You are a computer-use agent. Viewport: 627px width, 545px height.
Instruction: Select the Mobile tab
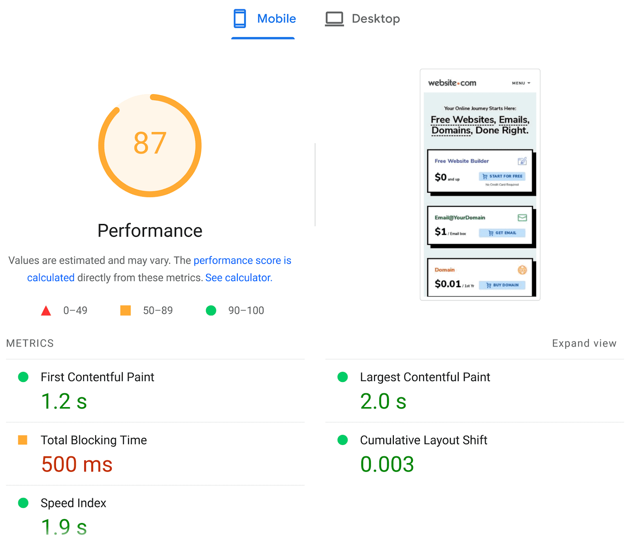(x=276, y=18)
